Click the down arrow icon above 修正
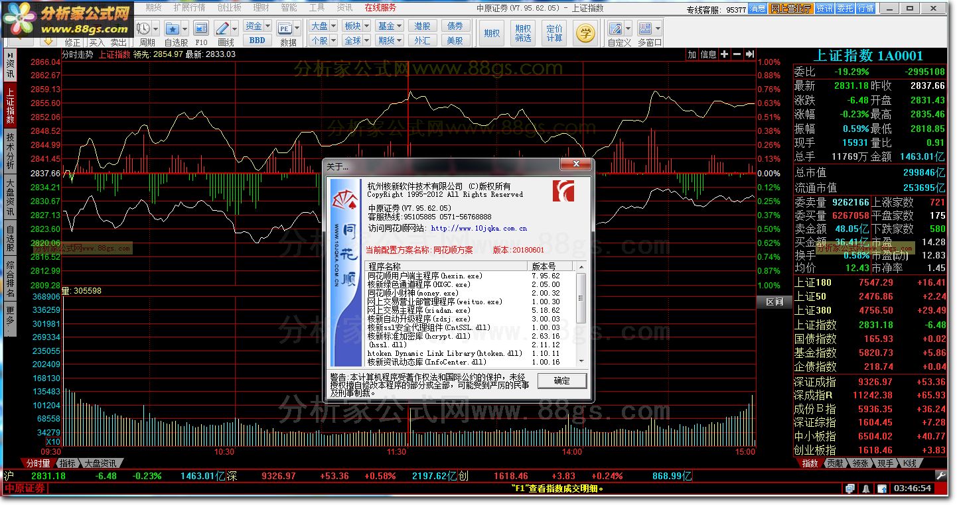This screenshot has height=505, width=957. (x=48, y=40)
